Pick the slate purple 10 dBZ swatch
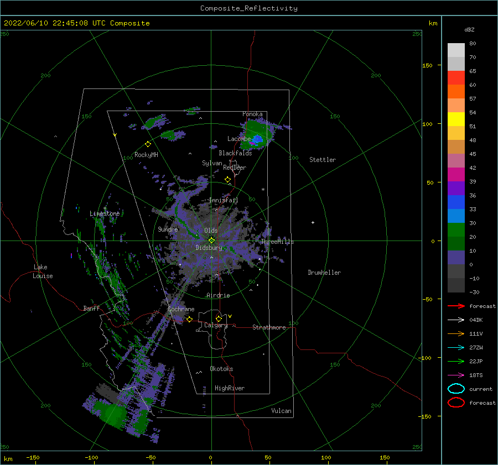Image resolution: width=498 pixels, height=465 pixels. click(456, 257)
